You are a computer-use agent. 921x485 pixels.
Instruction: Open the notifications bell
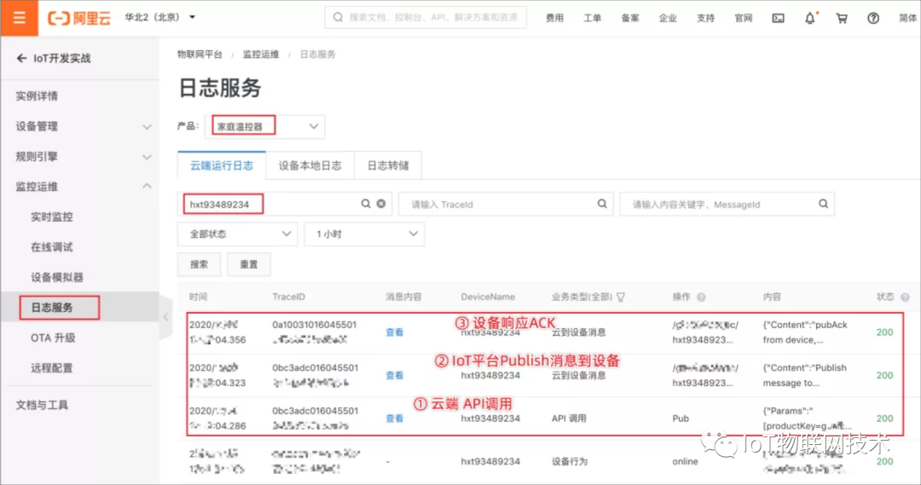[x=810, y=18]
